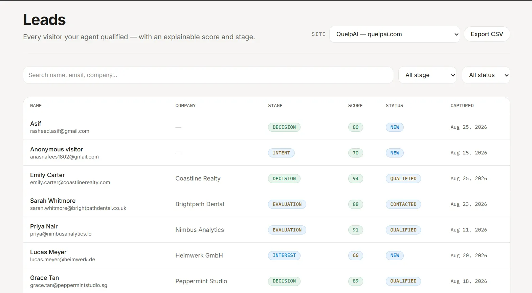Image resolution: width=532 pixels, height=293 pixels.
Task: Open the Grace Tan lead
Action: click(45, 278)
